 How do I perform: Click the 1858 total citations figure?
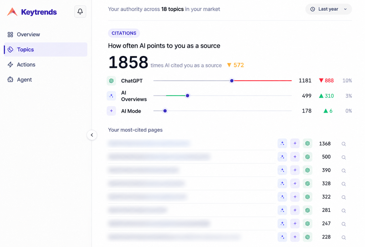[x=128, y=62]
